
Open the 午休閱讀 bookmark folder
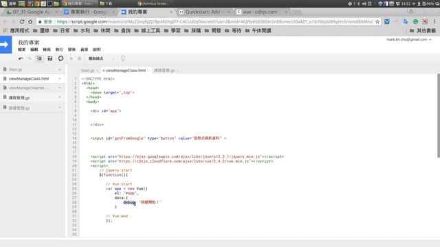pyautogui.click(x=258, y=30)
